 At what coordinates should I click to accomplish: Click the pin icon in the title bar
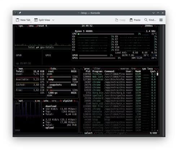20,13
